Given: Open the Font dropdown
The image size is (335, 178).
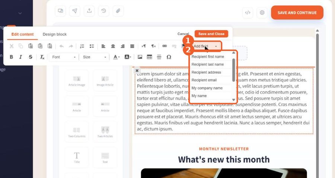Looking at the screenshot, I should click(x=64, y=57).
